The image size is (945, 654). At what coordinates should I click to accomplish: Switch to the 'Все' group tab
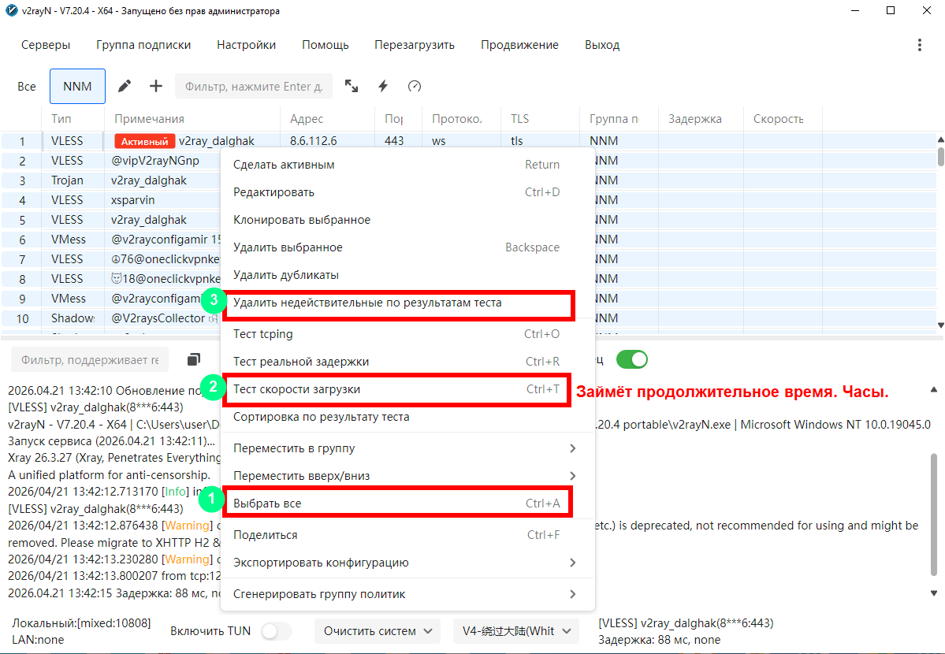27,87
